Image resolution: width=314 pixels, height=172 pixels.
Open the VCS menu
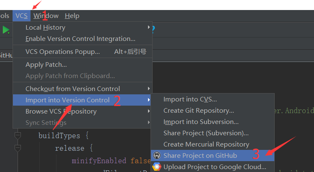pos(21,16)
